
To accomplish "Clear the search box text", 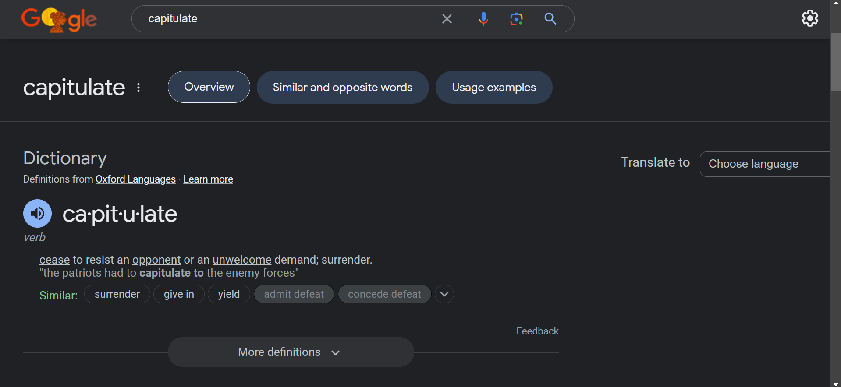I will coord(447,19).
